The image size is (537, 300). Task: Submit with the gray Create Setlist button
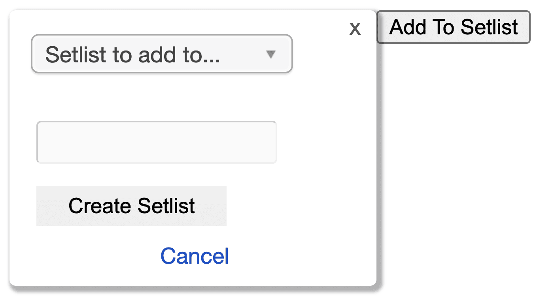pos(131,206)
